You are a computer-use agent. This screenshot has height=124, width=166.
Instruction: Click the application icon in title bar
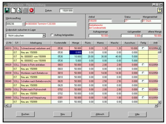(x=5, y=5)
